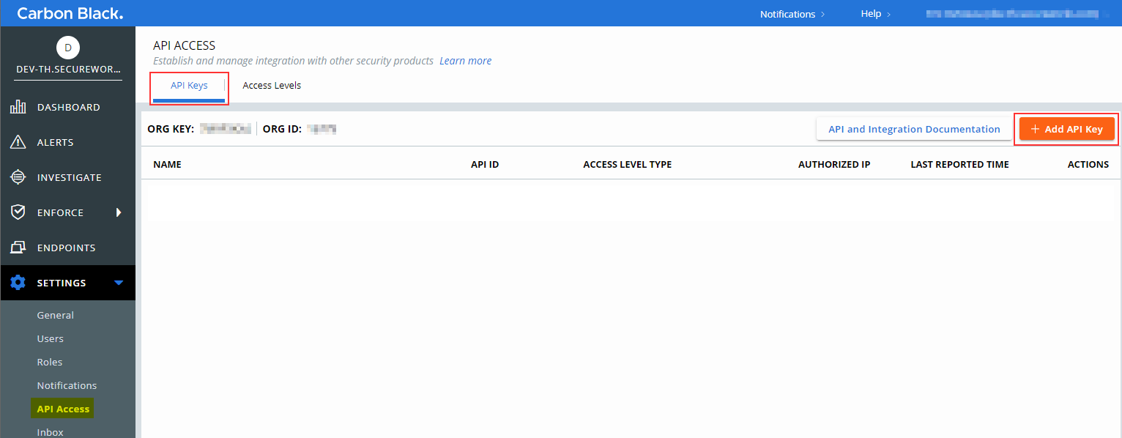Sort by LAST REPORTED TIME column header

coord(959,164)
